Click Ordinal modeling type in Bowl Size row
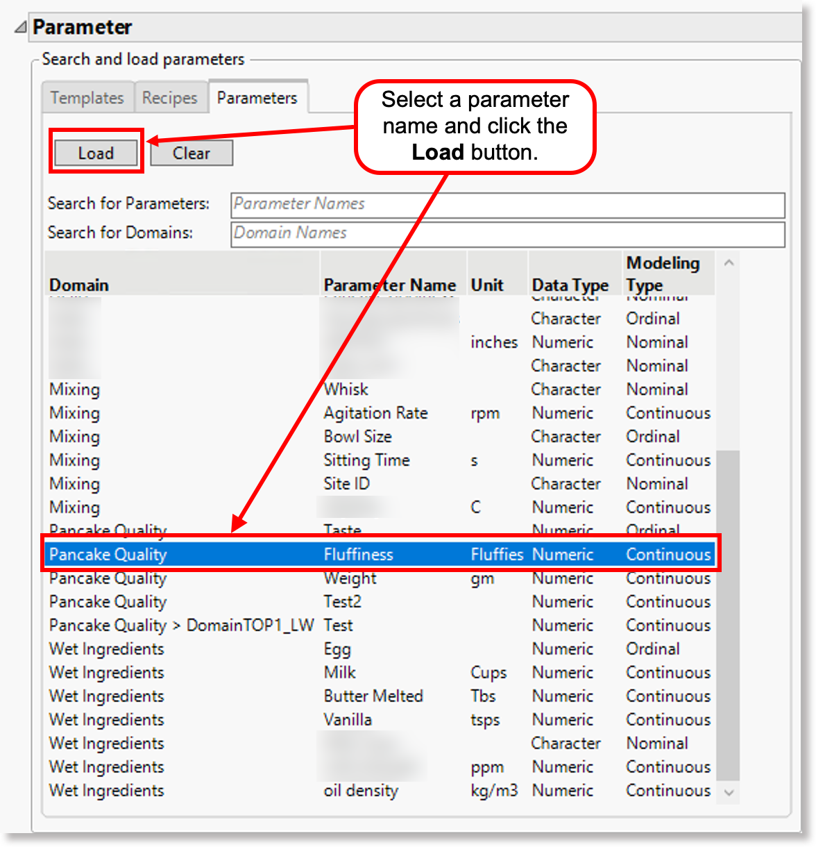This screenshot has height=847, width=816. pos(653,437)
